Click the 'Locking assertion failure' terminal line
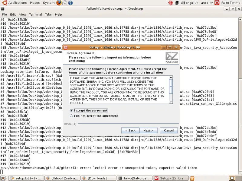This screenshot has height=181, width=242. click(31, 72)
